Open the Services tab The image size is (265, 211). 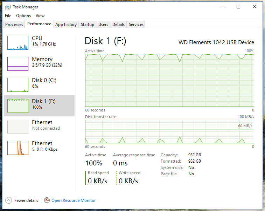[136, 25]
